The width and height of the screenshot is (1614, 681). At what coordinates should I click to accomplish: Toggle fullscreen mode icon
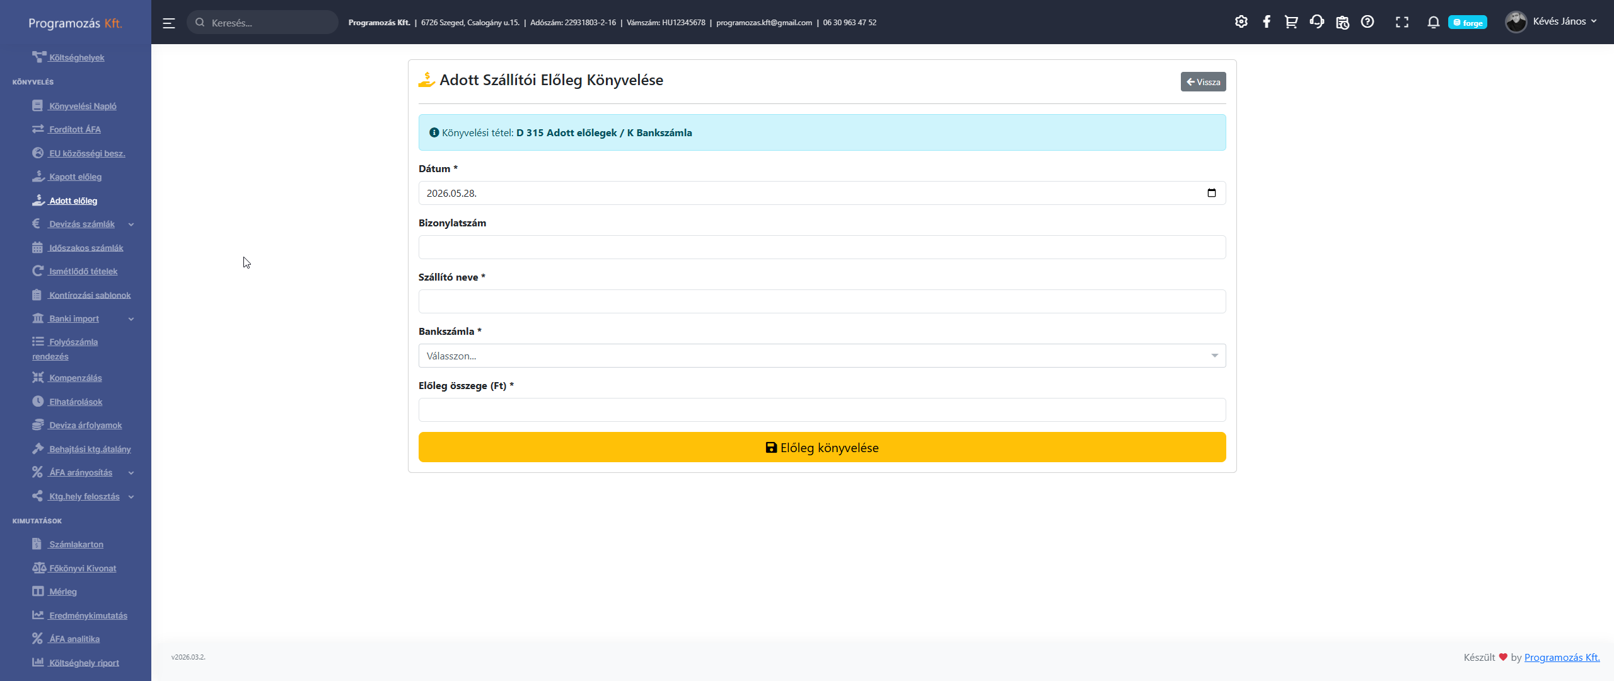1402,23
